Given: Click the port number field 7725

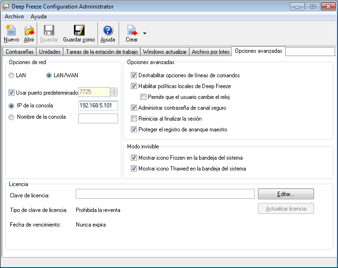Looking at the screenshot, I should pos(94,92).
